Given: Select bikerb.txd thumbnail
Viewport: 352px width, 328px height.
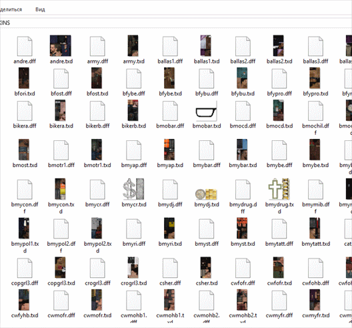Looking at the screenshot, I should [x=133, y=110].
